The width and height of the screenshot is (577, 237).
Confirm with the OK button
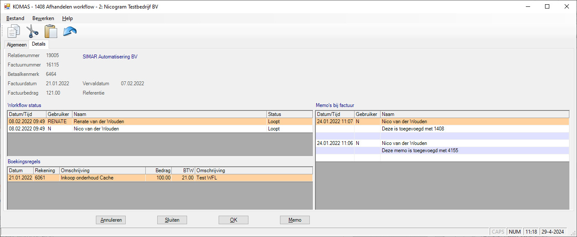pos(234,220)
